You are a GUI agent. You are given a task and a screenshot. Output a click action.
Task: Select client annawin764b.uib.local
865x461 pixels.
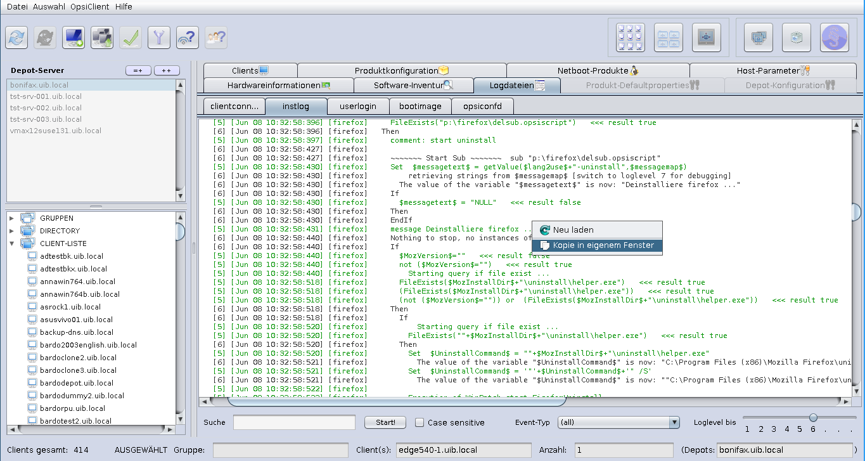click(x=80, y=294)
